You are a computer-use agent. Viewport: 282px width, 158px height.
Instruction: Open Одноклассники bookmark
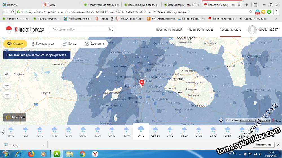click(161, 19)
